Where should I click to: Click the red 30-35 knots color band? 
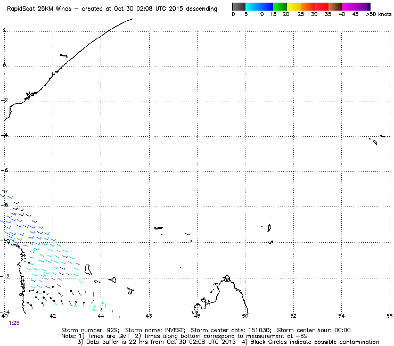(322, 6)
